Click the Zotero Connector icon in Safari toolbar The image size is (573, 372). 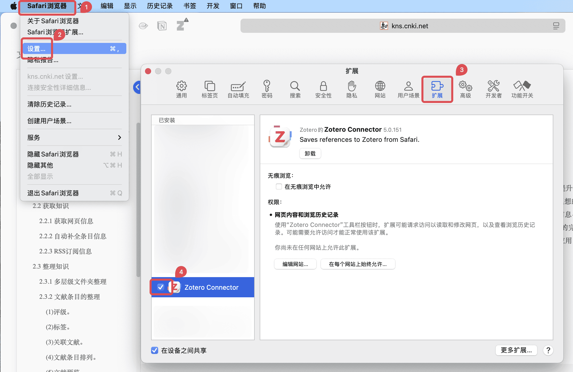181,25
